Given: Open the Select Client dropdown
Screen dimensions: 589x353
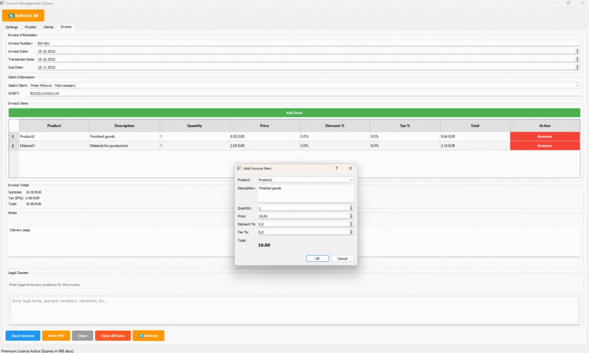Looking at the screenshot, I should (577, 85).
